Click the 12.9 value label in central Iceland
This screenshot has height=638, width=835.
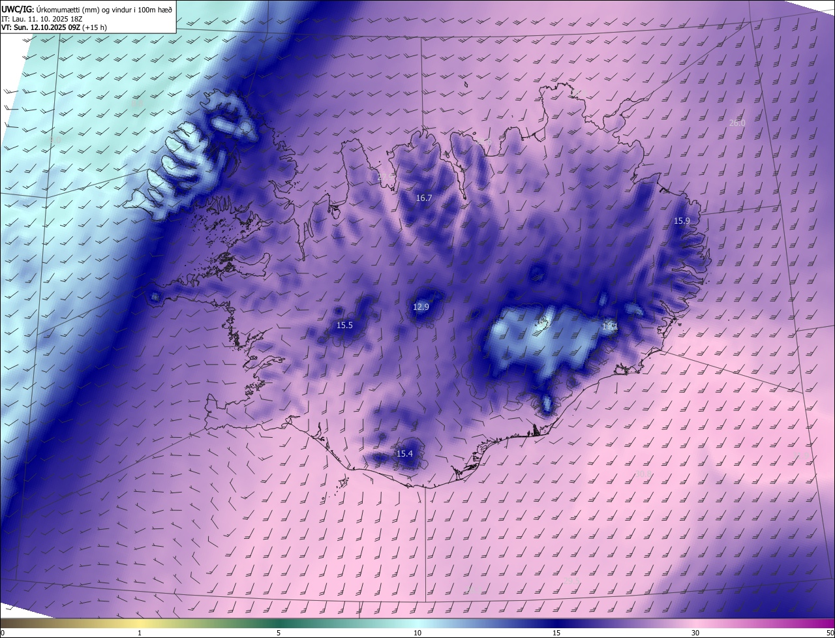tap(421, 307)
